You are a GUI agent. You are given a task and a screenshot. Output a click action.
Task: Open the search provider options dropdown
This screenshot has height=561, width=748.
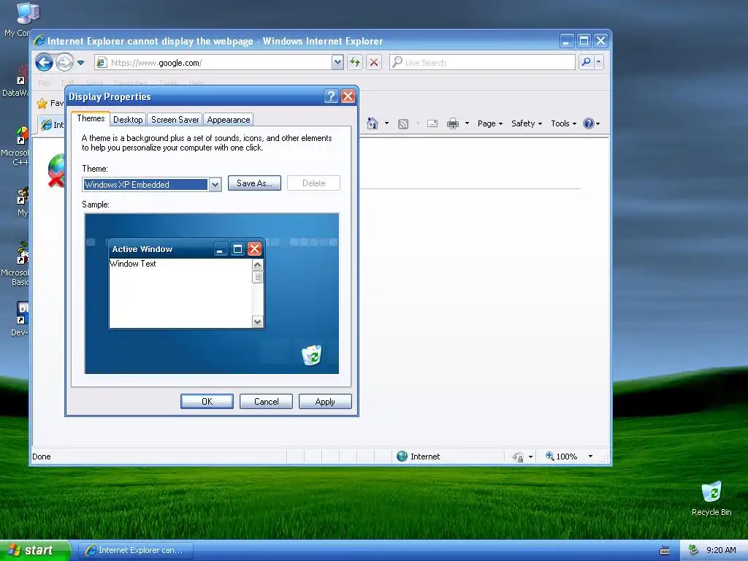[599, 63]
